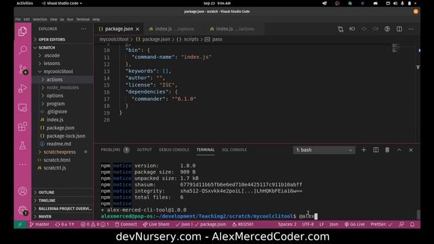Open Source Control view

(x=22, y=69)
